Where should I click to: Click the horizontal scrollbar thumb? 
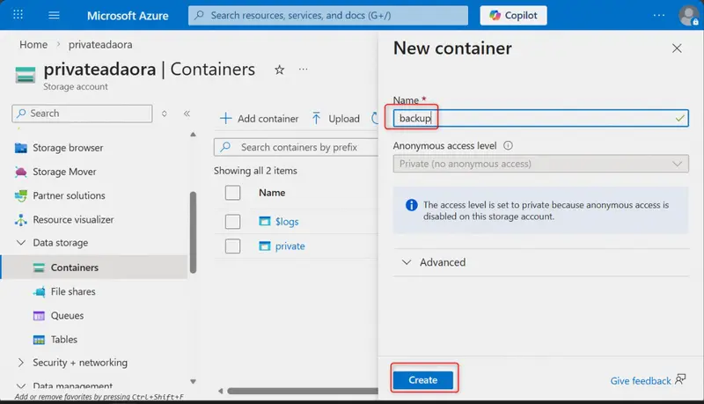pos(303,391)
